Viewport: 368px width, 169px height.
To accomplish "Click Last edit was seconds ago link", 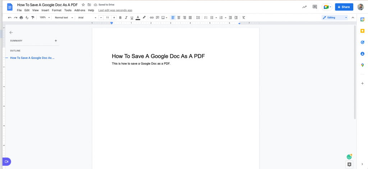I will (115, 10).
